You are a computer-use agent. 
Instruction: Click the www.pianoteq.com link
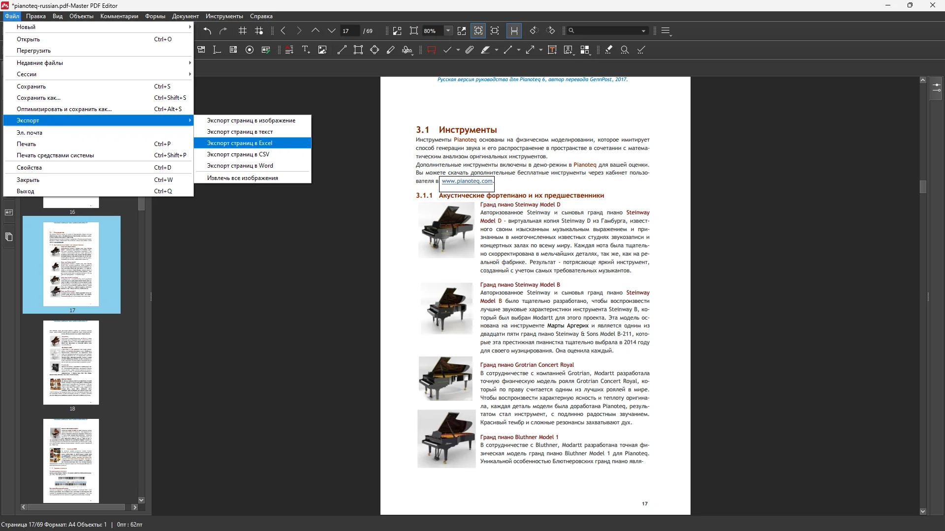coord(467,181)
